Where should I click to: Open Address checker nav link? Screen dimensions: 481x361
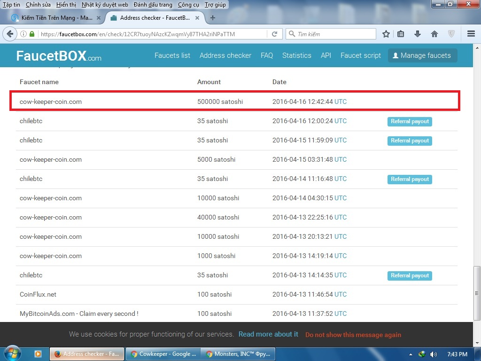225,55
